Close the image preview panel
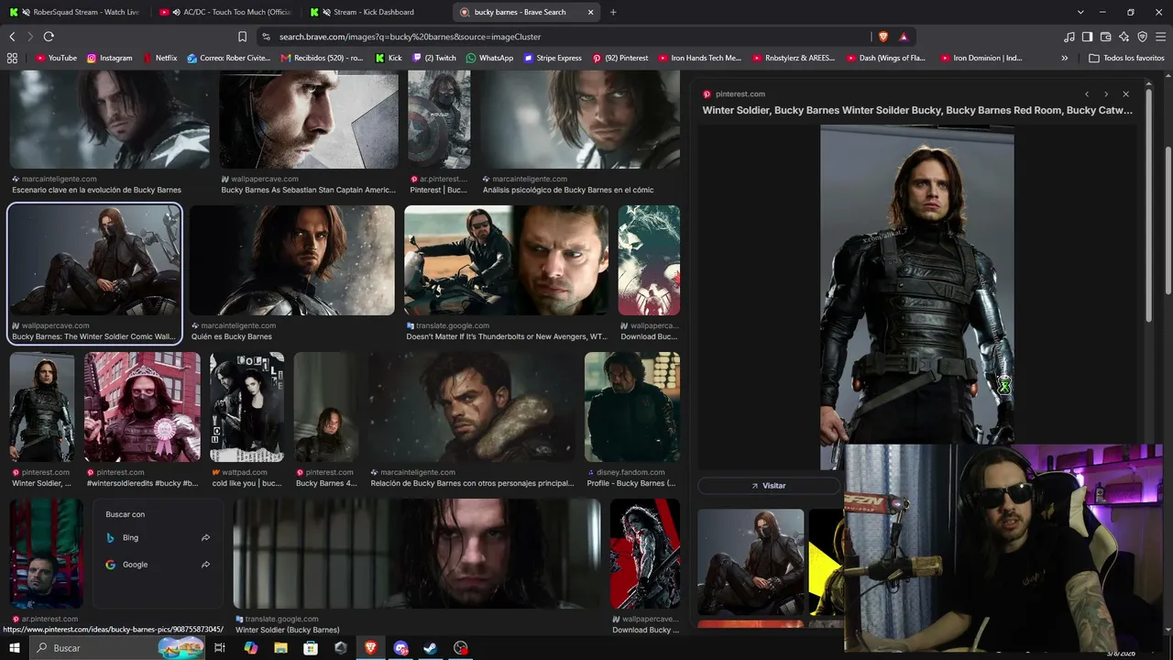Image resolution: width=1173 pixels, height=660 pixels. pos(1126,94)
